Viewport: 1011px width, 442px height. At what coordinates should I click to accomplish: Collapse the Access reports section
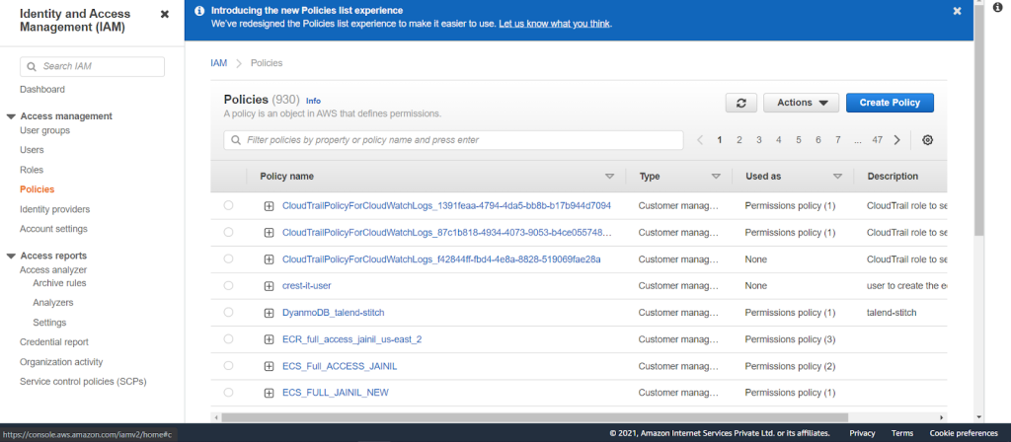pyautogui.click(x=11, y=257)
